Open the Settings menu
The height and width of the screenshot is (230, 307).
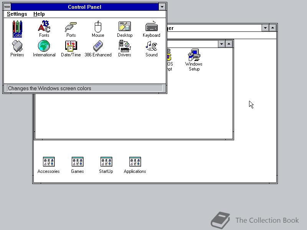click(x=17, y=14)
